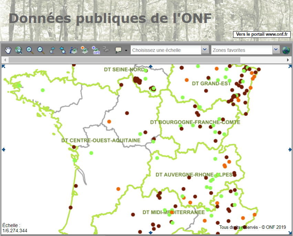
Task: Pan map east with right edge arrow
Action: [290, 149]
